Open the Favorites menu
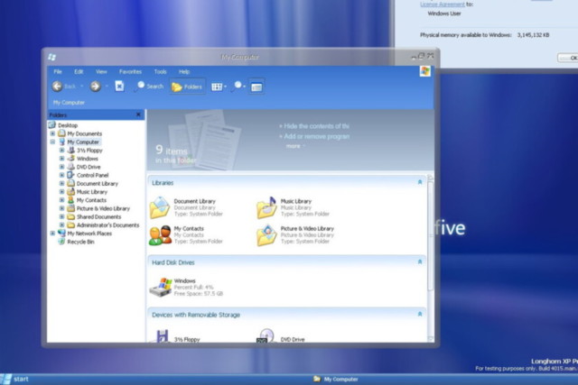Viewport: 578px width, 385px height. pyautogui.click(x=130, y=71)
